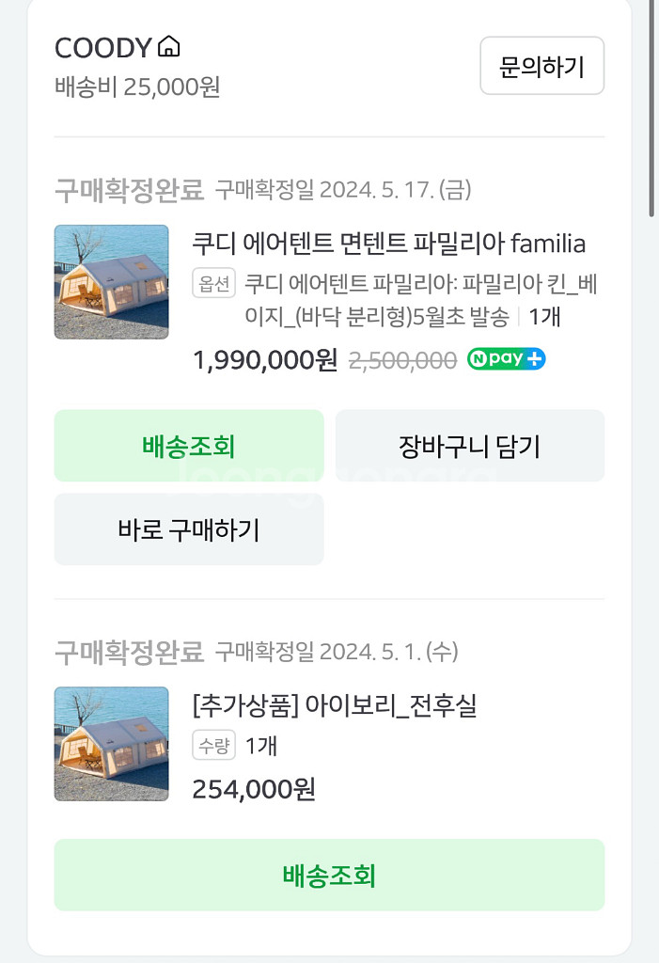Image resolution: width=659 pixels, height=963 pixels.
Task: Check delivery for the 아이보리_전후실 item
Action: pyautogui.click(x=329, y=876)
